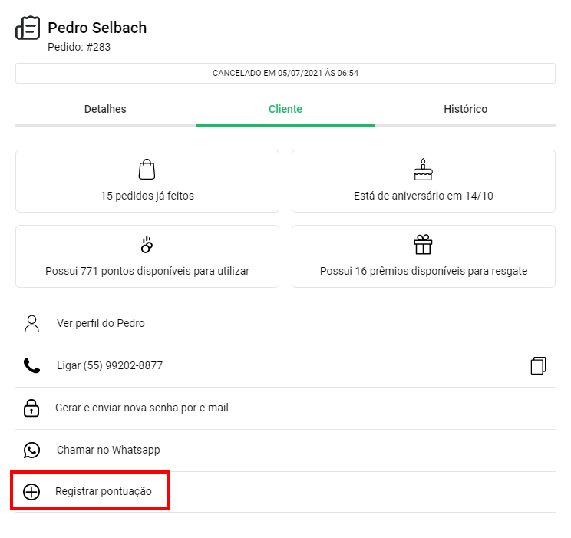
Task: Open Chamar no Whatsapp
Action: click(x=285, y=451)
